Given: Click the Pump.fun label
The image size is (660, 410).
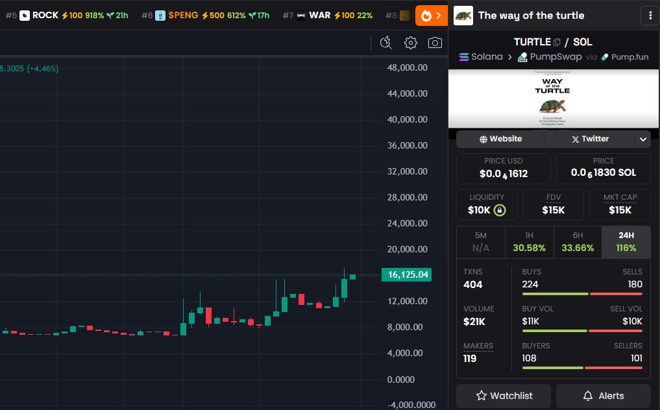Looking at the screenshot, I should click(625, 57).
